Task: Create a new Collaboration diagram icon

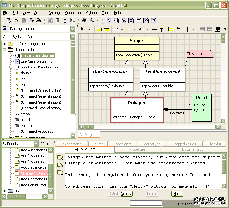Action: (131, 20)
